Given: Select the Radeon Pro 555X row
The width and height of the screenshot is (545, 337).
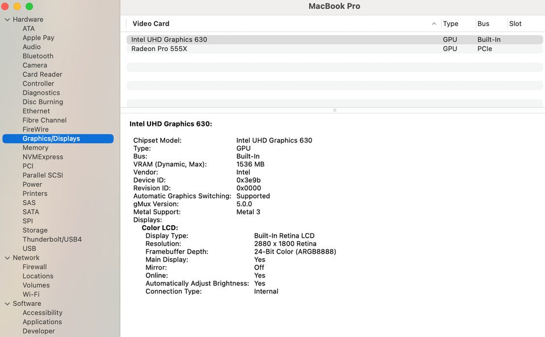Looking at the screenshot, I should (334, 49).
